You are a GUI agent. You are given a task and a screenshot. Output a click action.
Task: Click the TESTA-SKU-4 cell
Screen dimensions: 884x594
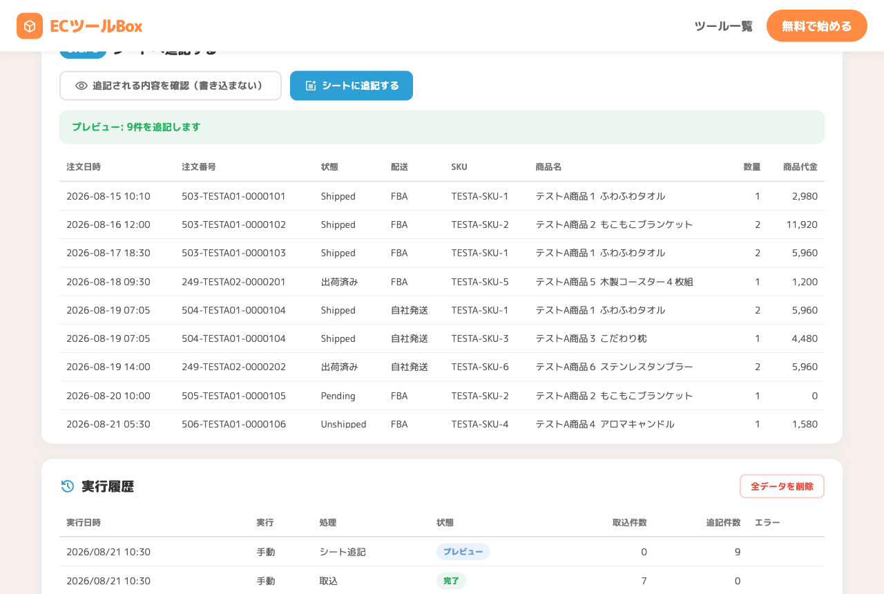pyautogui.click(x=480, y=424)
